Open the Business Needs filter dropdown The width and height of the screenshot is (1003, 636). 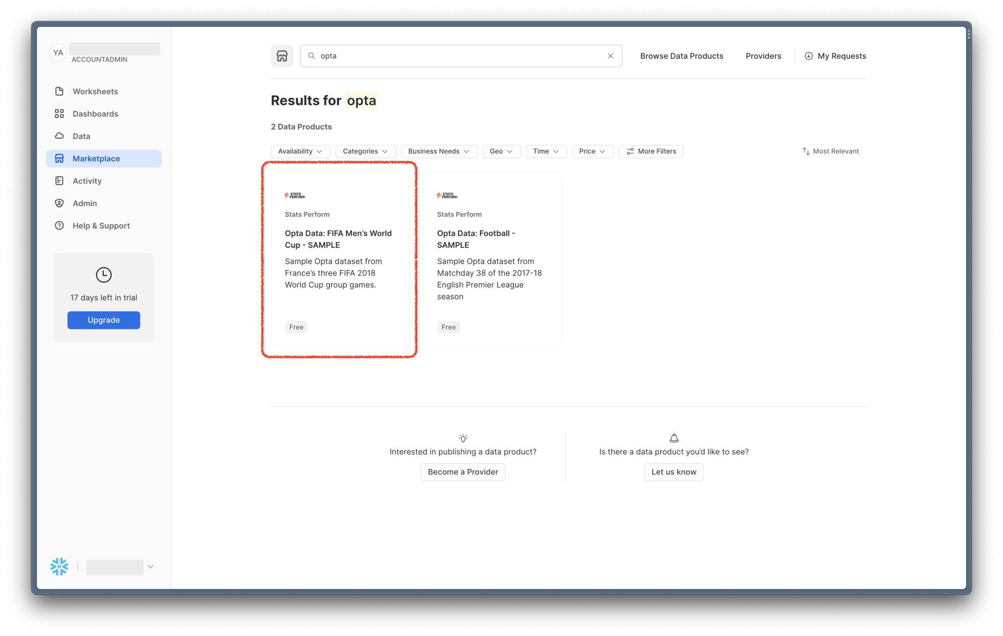(439, 151)
